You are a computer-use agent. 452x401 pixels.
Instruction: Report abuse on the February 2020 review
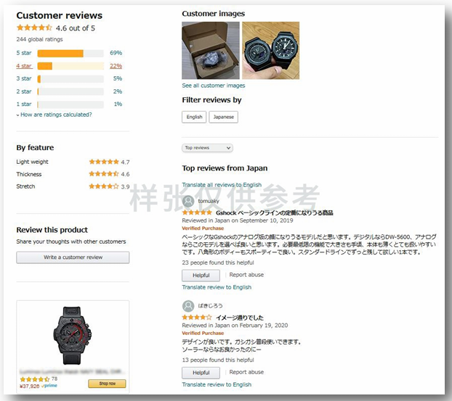click(246, 372)
